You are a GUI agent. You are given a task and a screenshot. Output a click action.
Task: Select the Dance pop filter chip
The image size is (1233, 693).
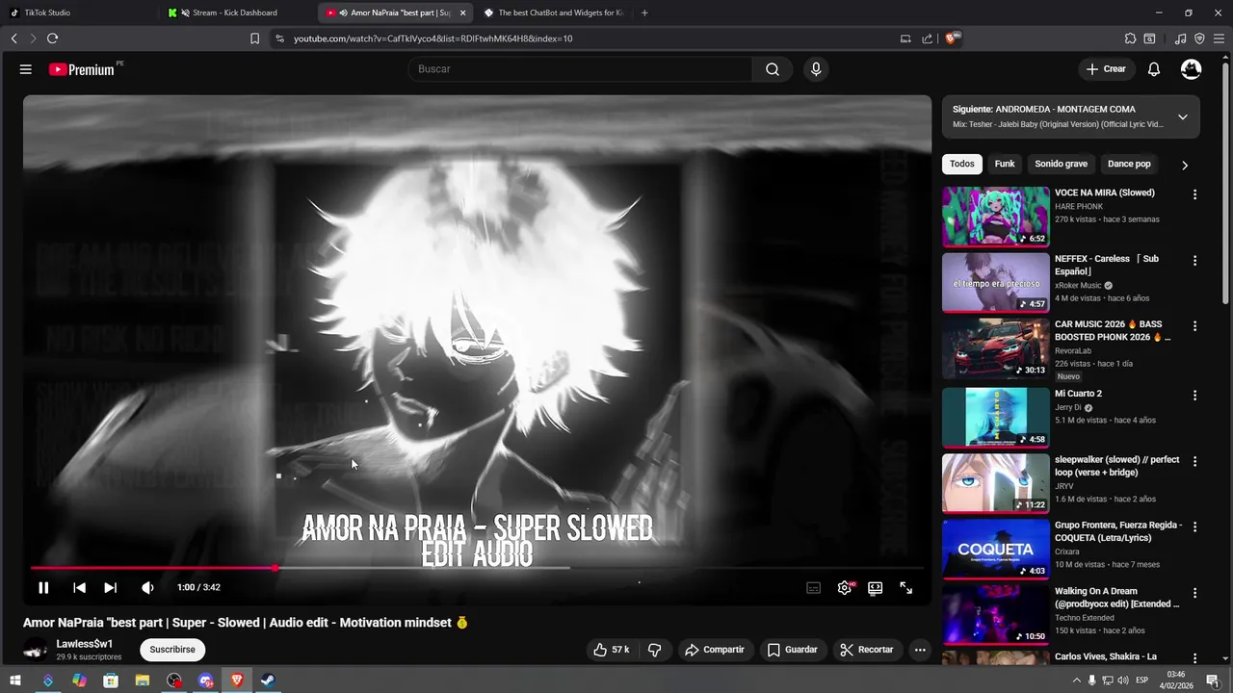point(1129,164)
